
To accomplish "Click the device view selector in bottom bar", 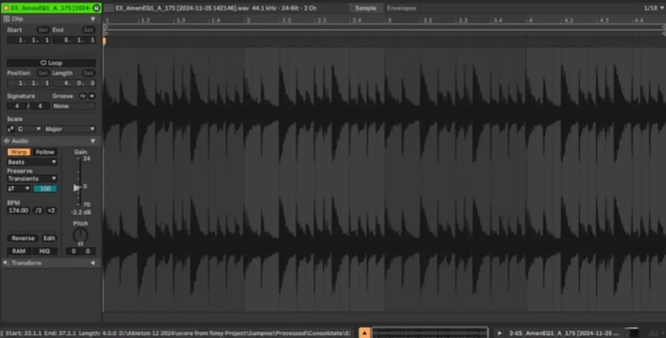I will coord(632,333).
